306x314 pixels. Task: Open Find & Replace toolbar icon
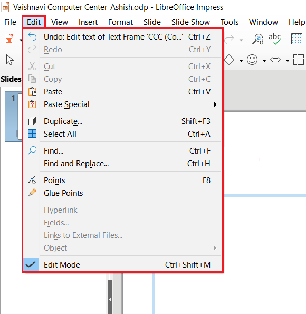click(x=258, y=39)
